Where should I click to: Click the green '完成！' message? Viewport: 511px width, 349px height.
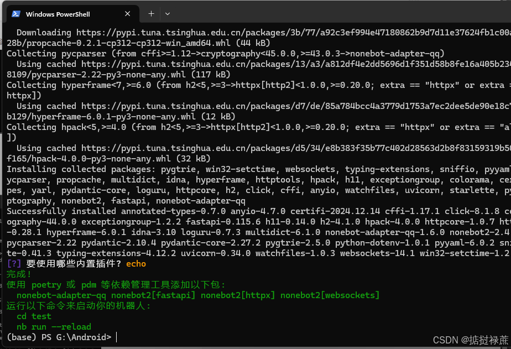(x=19, y=274)
